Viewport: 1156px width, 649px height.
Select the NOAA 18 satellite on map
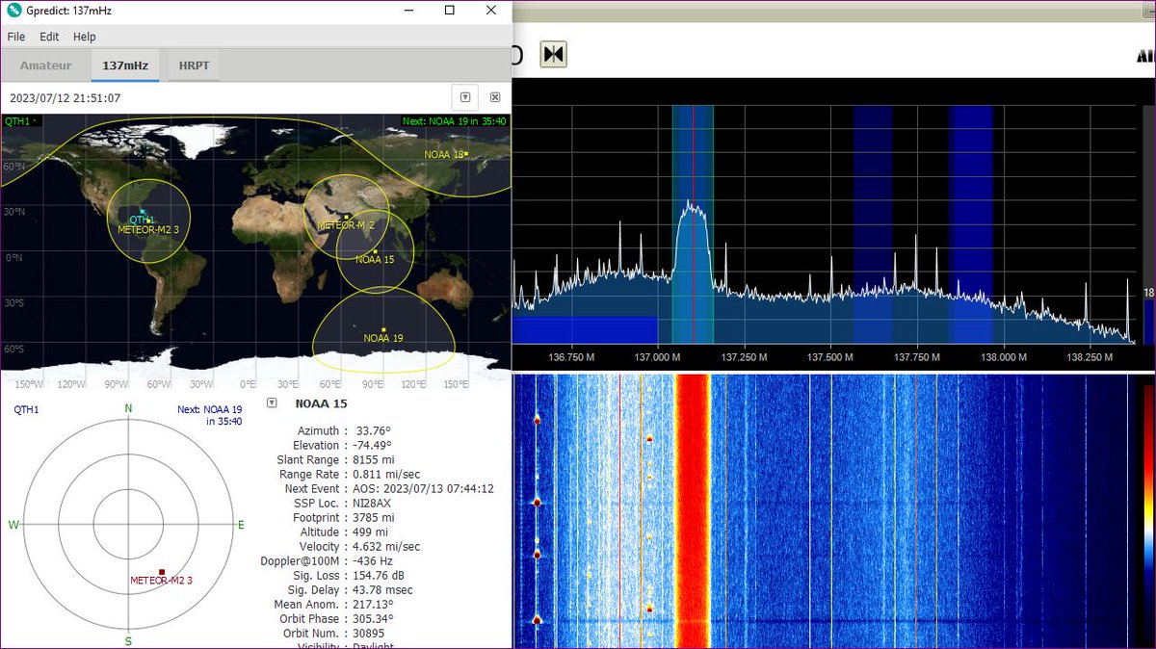pos(464,154)
